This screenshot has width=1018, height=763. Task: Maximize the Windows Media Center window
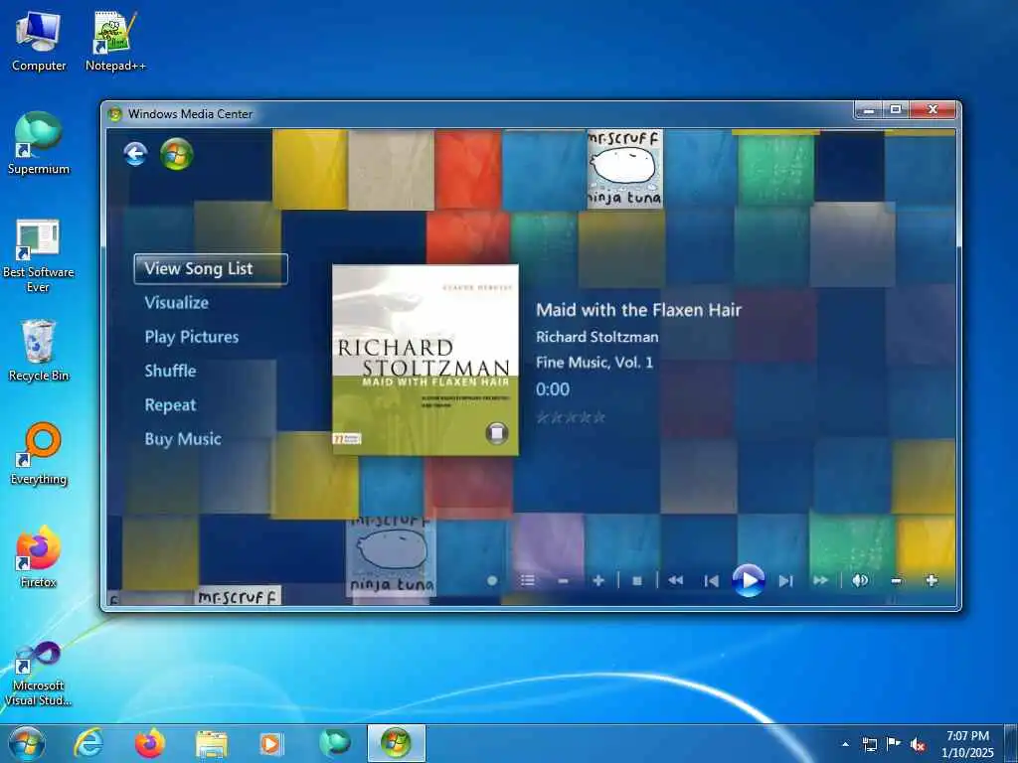896,109
